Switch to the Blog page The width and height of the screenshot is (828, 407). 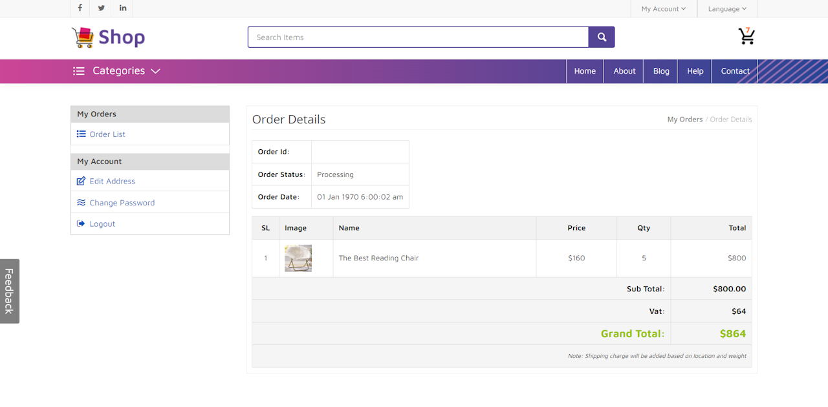pyautogui.click(x=660, y=71)
